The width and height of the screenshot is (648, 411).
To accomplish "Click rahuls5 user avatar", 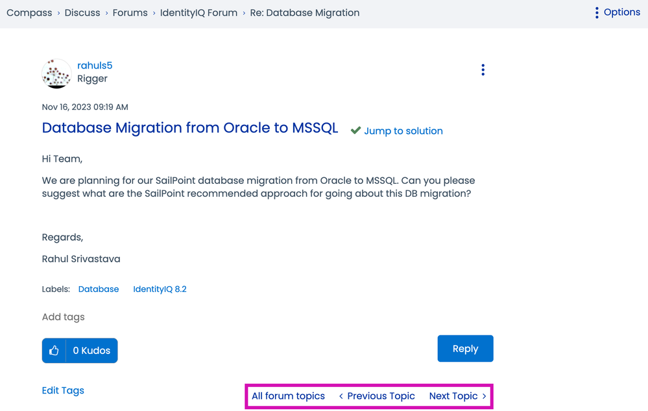I will [56, 73].
